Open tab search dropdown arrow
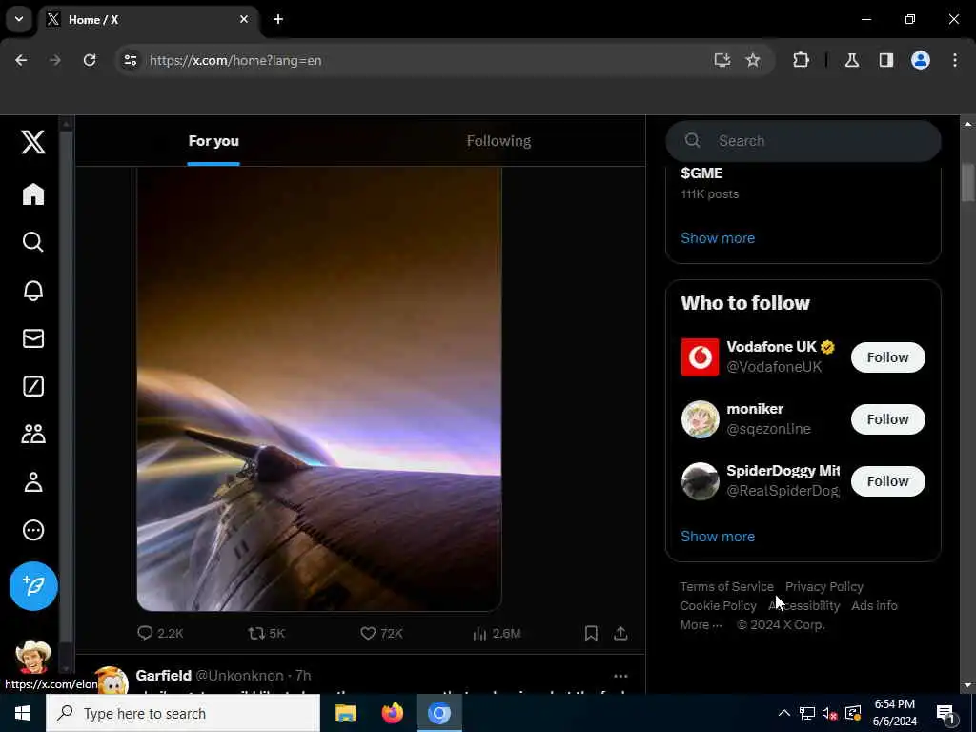 pos(19,19)
